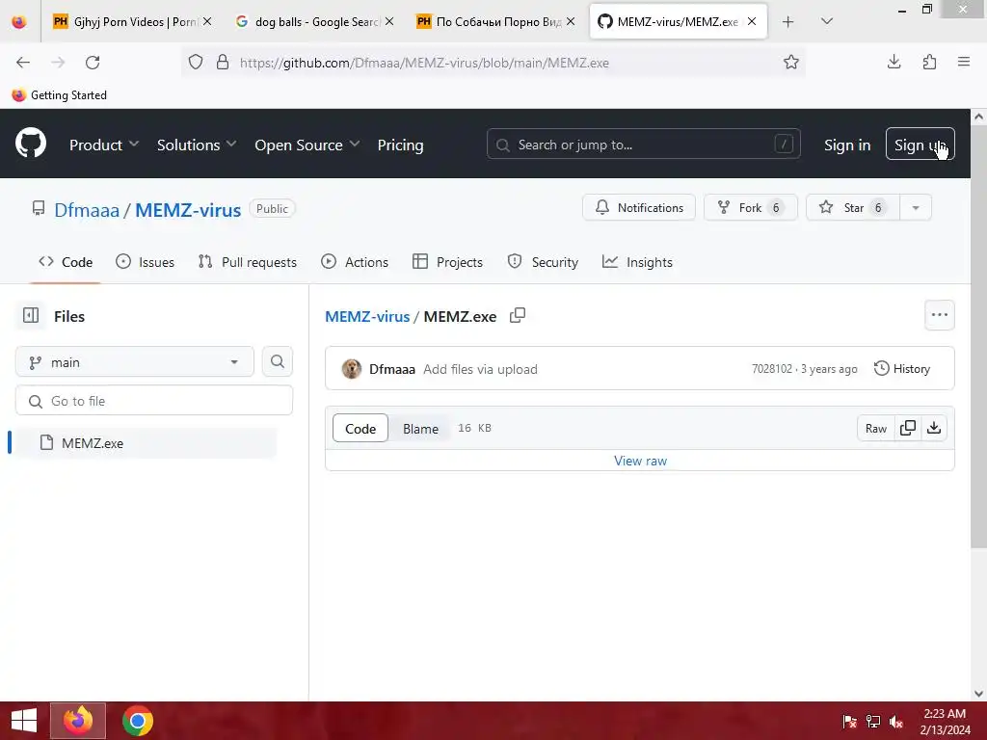This screenshot has height=740, width=987.
Task: Close the dog balls Google Search tab
Action: [x=389, y=21]
